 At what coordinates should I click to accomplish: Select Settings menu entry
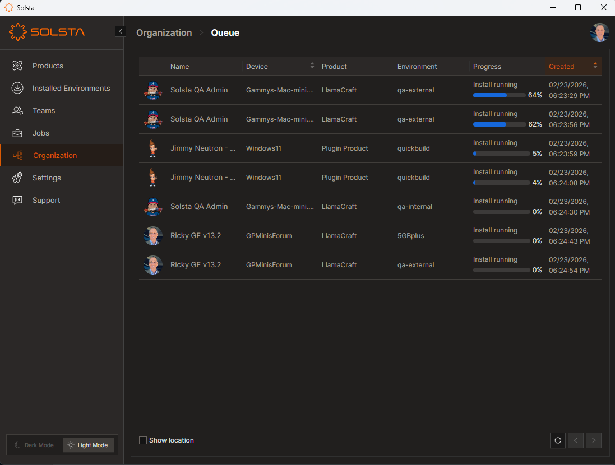pos(47,178)
